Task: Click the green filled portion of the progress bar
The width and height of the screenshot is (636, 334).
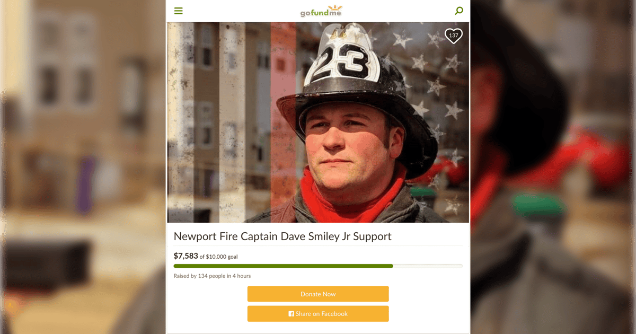Action: click(283, 266)
